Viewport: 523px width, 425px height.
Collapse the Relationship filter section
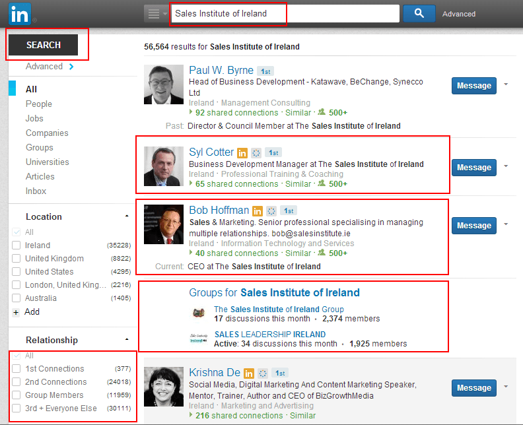pyautogui.click(x=127, y=339)
